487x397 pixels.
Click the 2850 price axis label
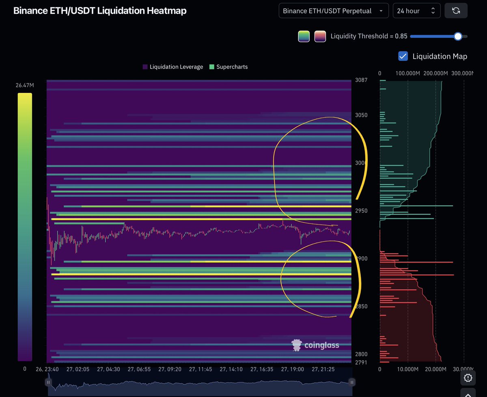(361, 306)
